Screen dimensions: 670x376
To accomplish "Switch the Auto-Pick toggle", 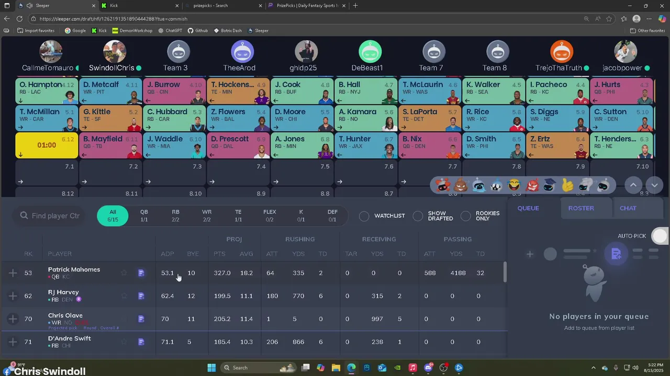I will (660, 236).
